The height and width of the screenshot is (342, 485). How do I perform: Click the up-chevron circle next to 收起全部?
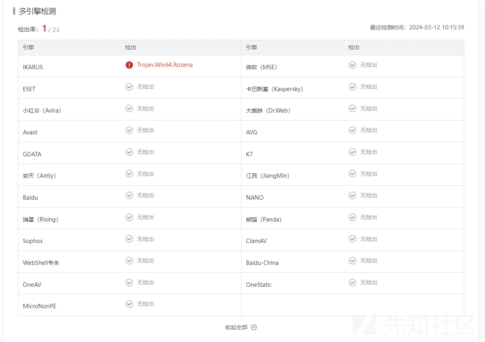click(254, 327)
